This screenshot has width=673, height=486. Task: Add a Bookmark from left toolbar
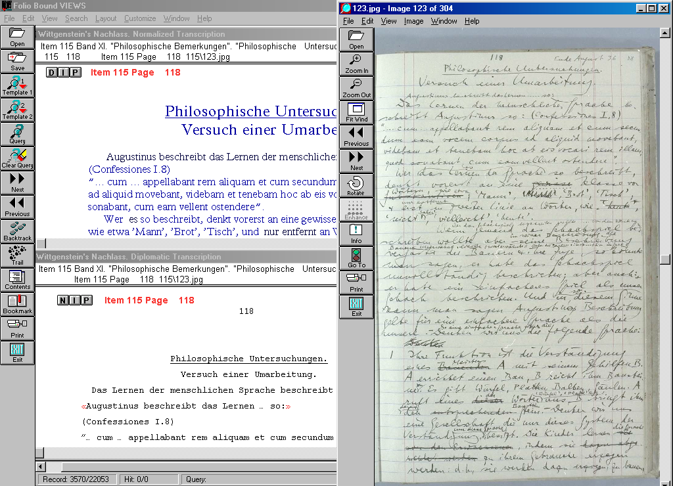pyautogui.click(x=17, y=303)
